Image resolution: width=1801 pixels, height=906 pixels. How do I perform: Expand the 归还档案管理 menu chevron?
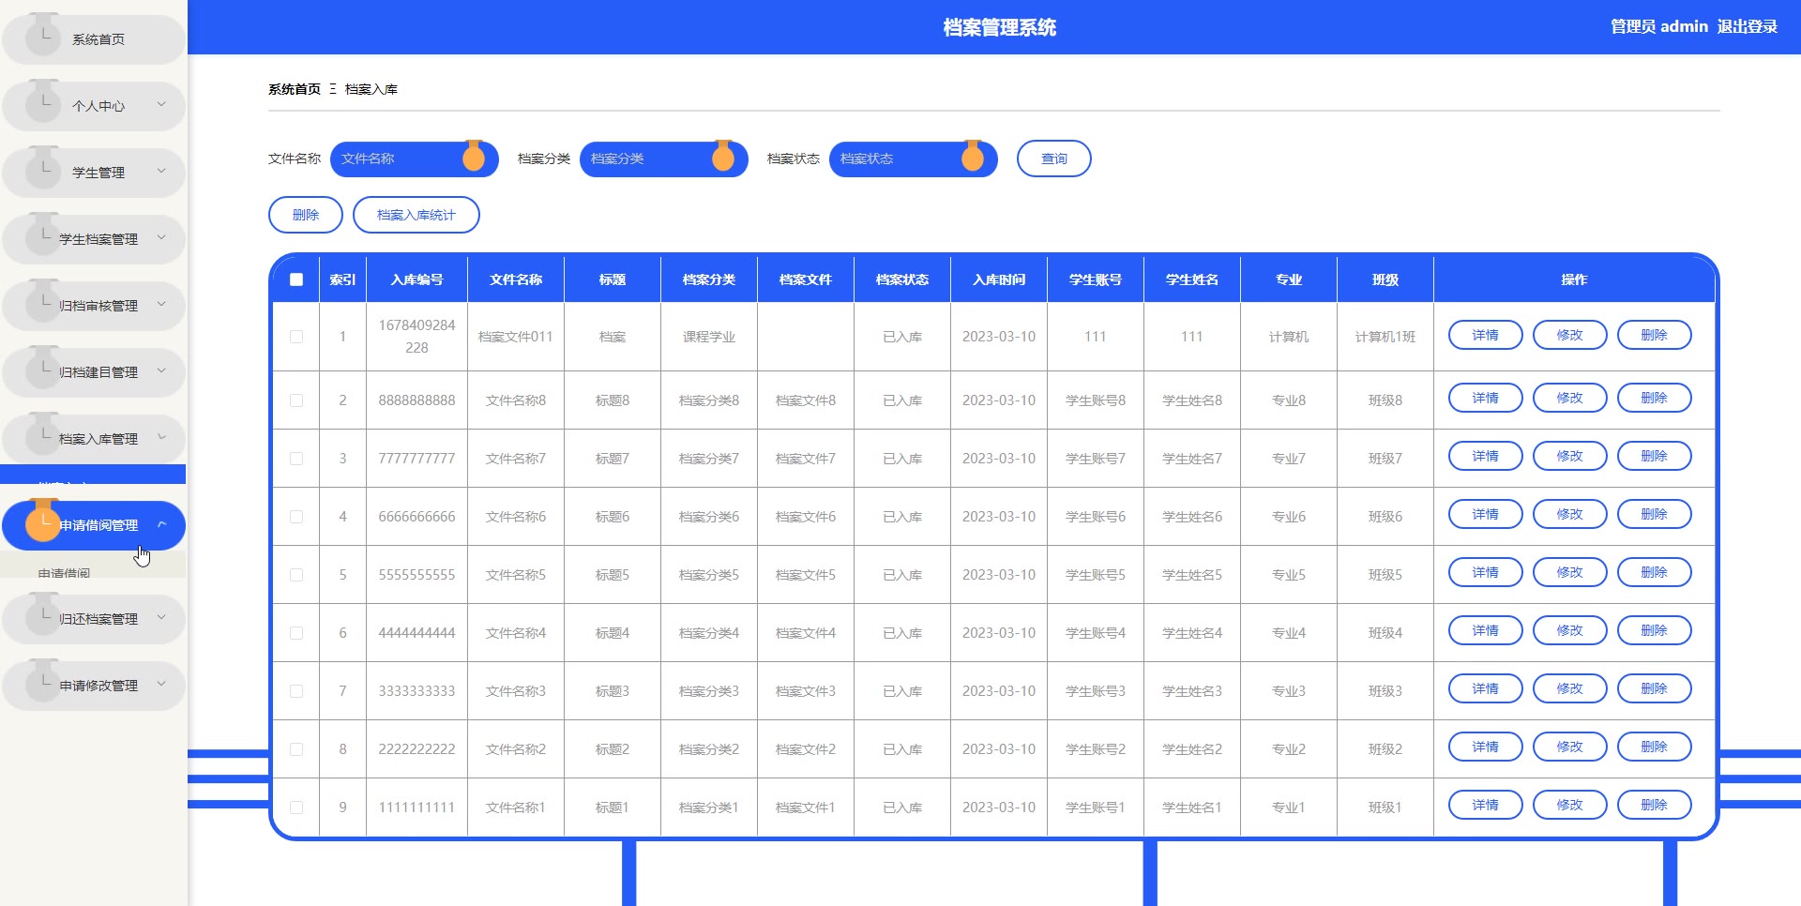point(161,618)
